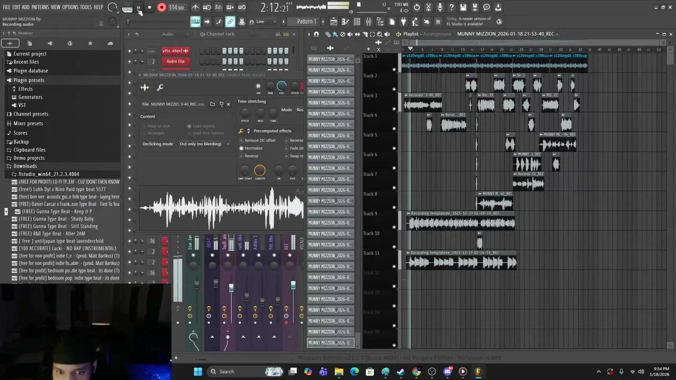Adjust the LENGTH knob in sample window

(x=259, y=170)
